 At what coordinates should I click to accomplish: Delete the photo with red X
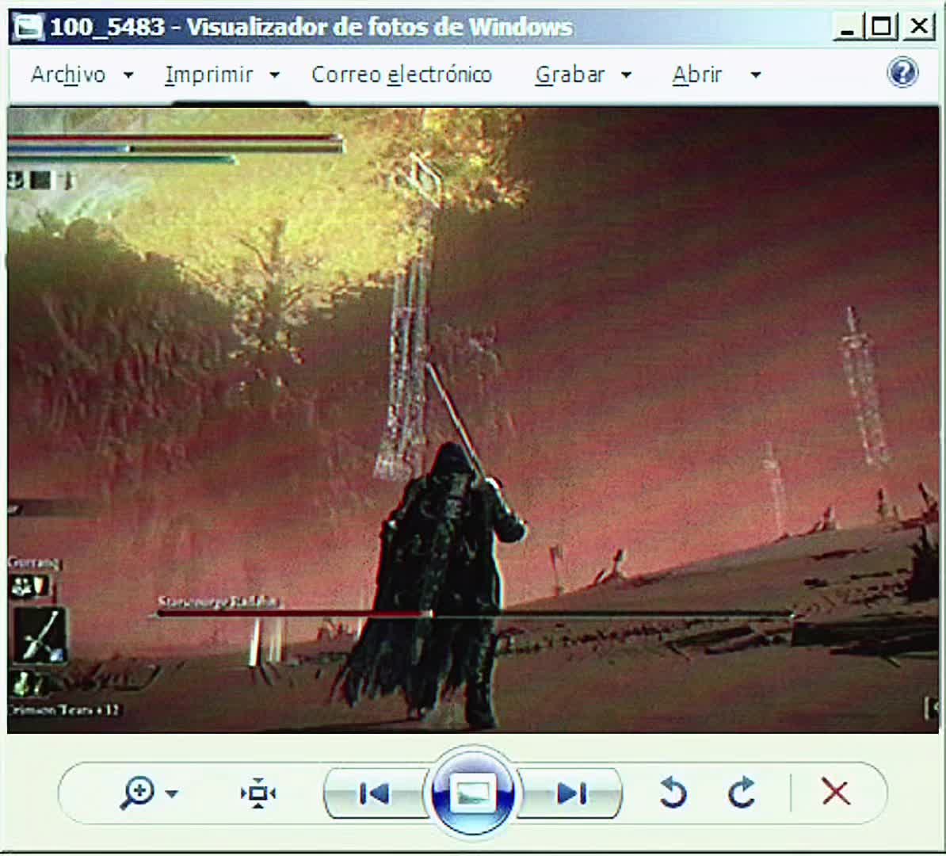tap(836, 792)
